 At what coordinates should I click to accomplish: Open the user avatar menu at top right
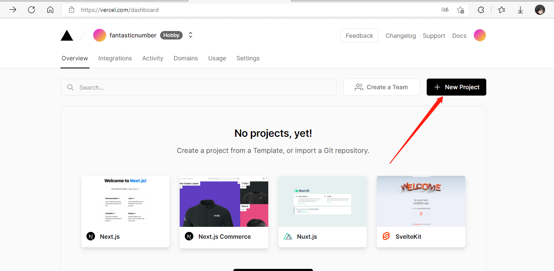[480, 36]
